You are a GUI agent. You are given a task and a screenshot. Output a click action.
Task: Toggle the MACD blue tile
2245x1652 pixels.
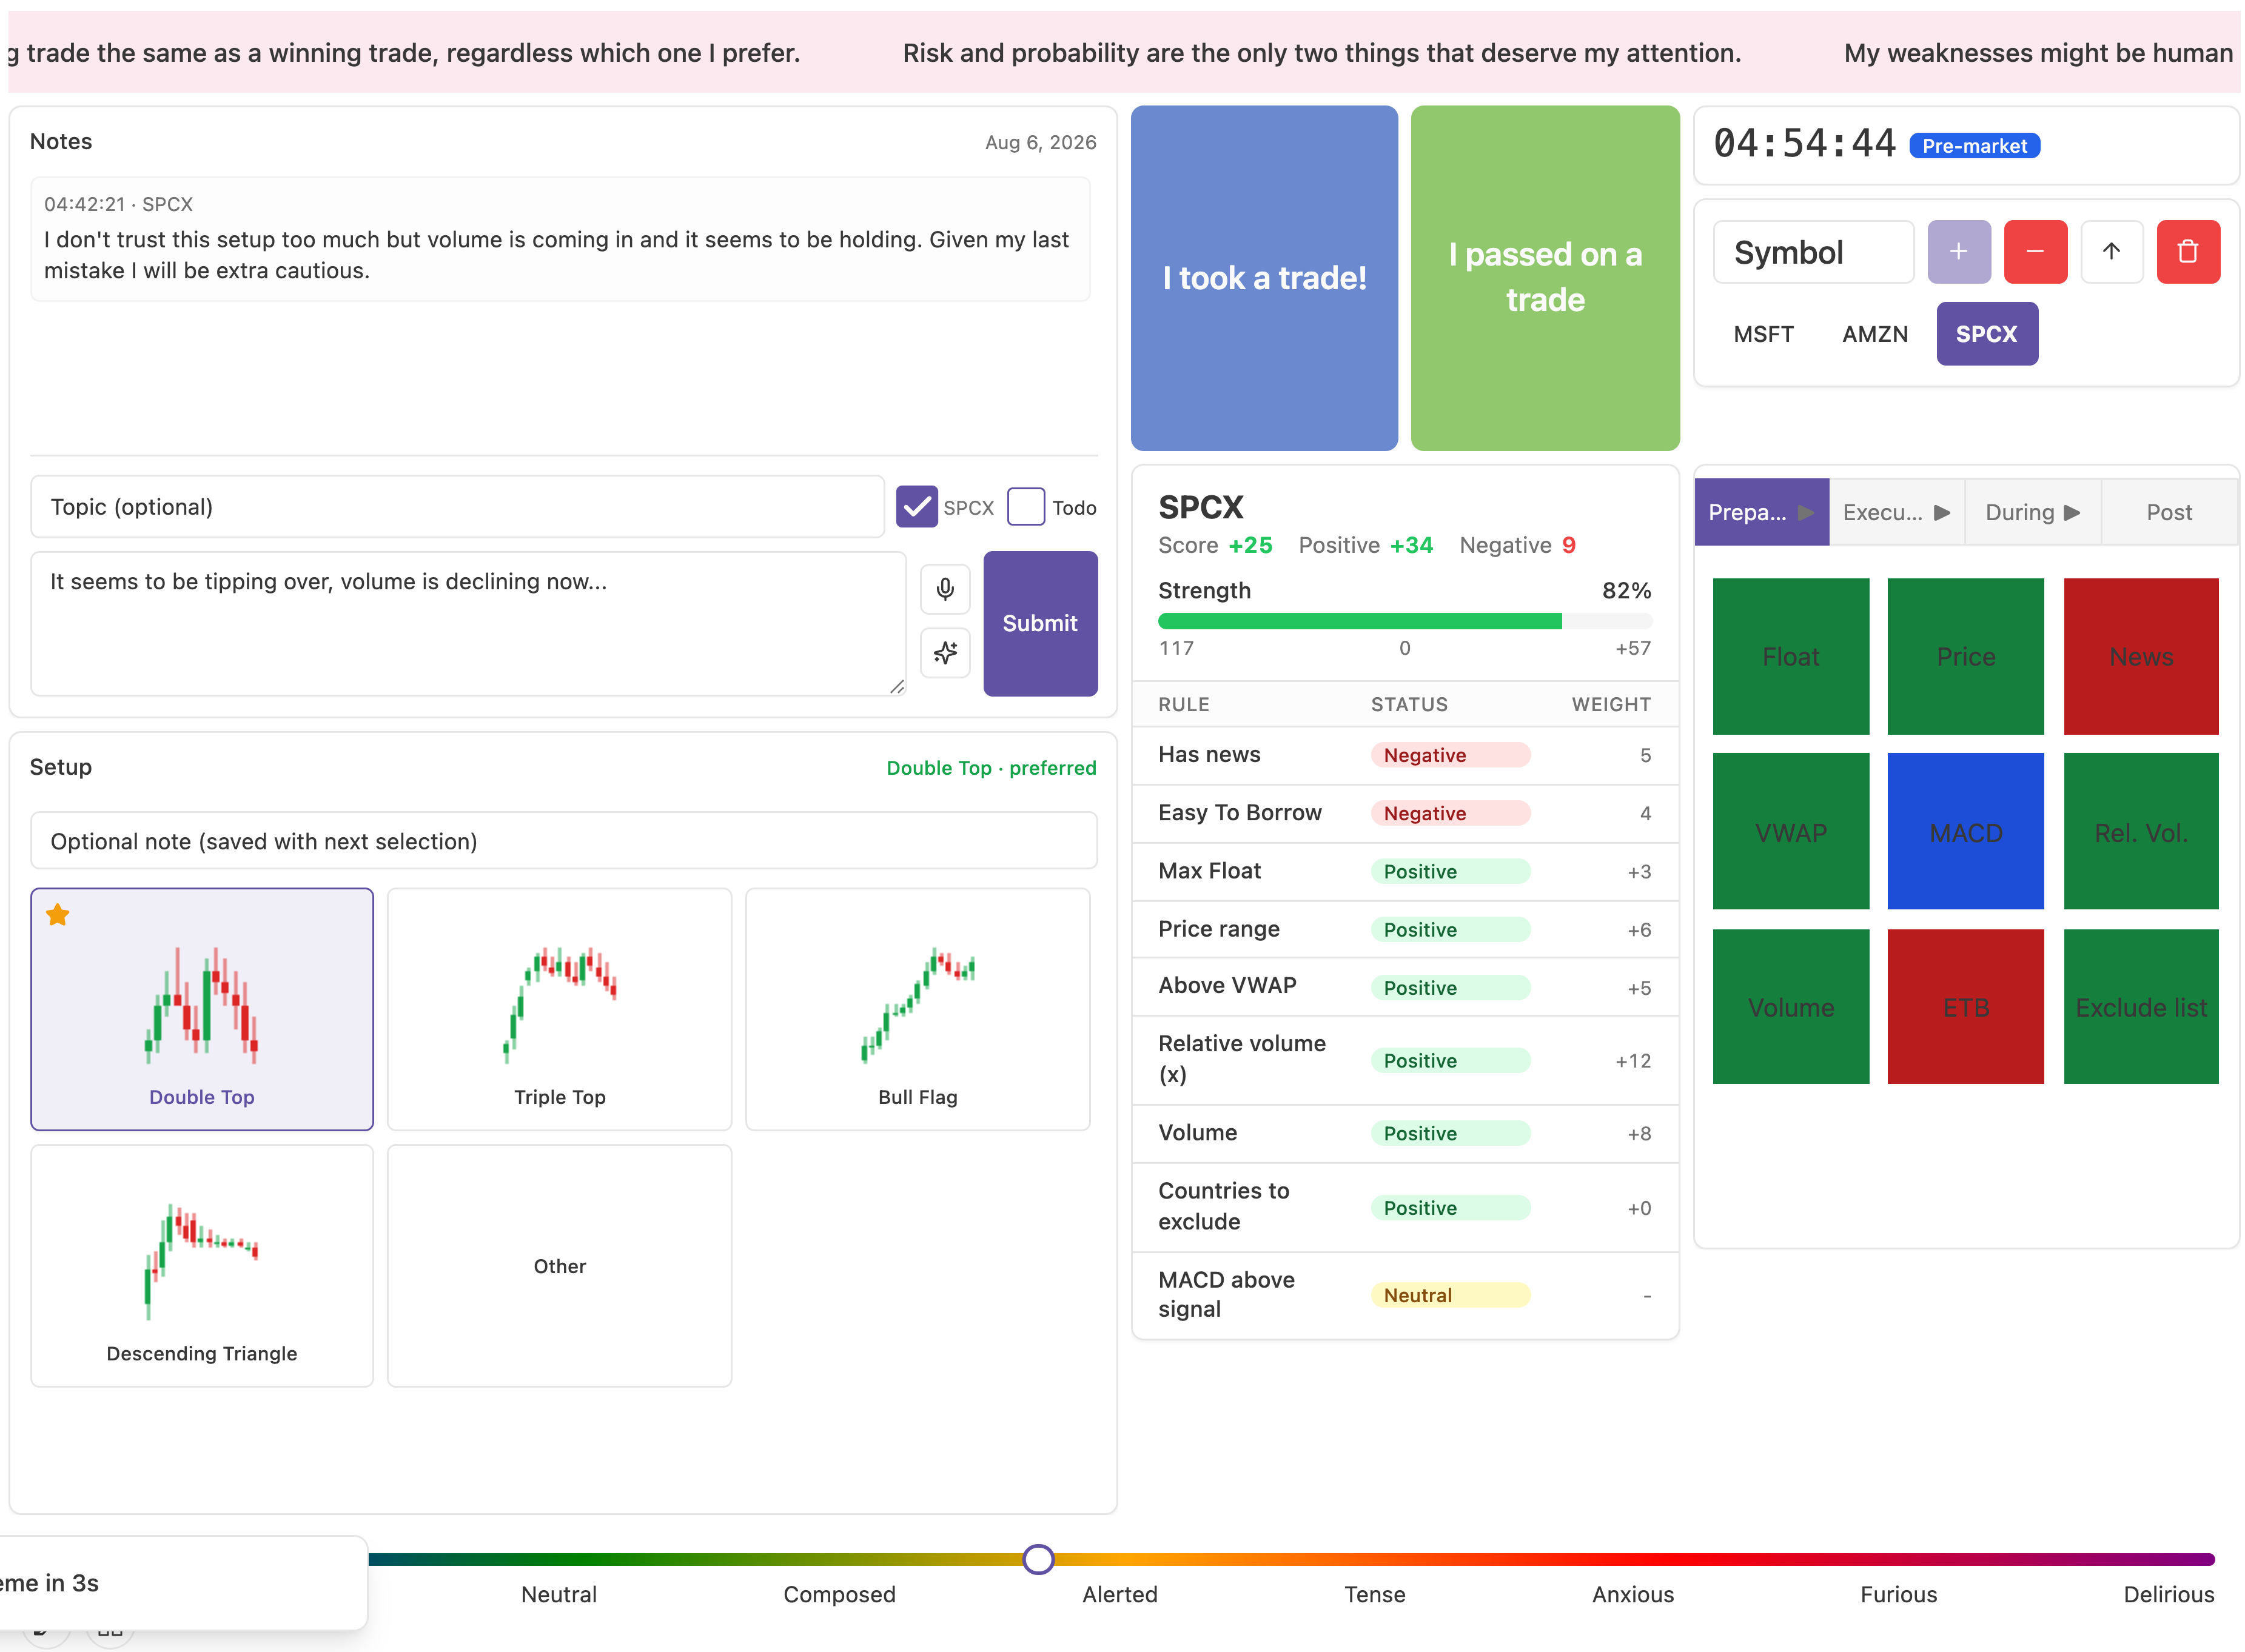(1965, 832)
